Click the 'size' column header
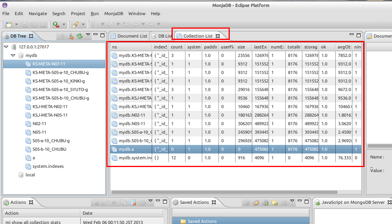392x224 pixels. [x=243, y=47]
